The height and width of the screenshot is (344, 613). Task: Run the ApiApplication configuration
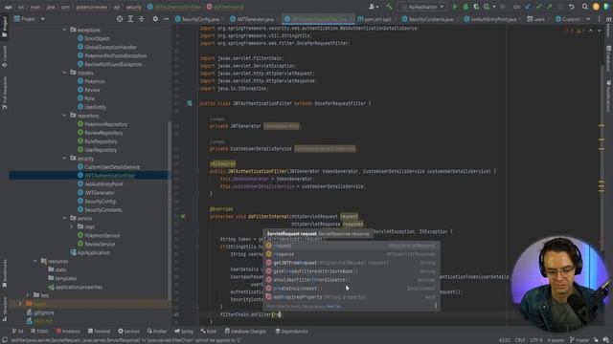click(x=455, y=7)
